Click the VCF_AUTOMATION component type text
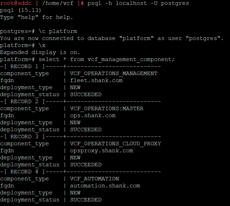 tap(94, 179)
